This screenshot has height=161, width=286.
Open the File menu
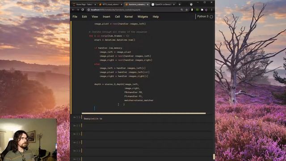click(x=75, y=17)
